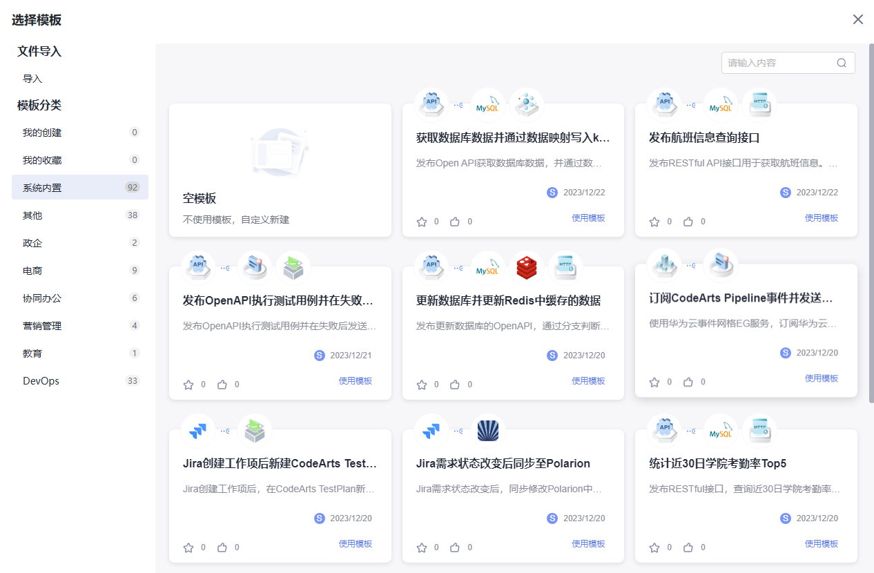Screen dimensions: 874x573
Task: Click the 92 count badge beside 系统内置
Action: tap(133, 188)
